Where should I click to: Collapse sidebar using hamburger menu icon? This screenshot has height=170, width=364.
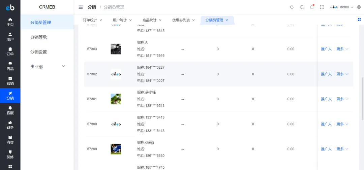(81, 7)
